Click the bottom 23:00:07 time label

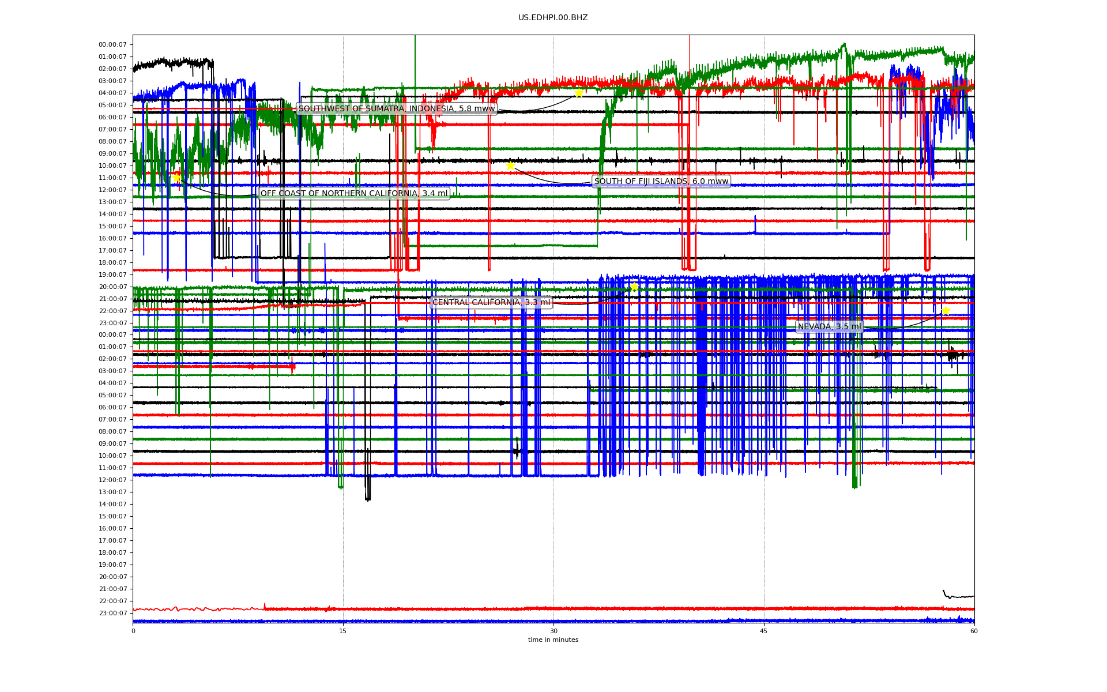112,613
